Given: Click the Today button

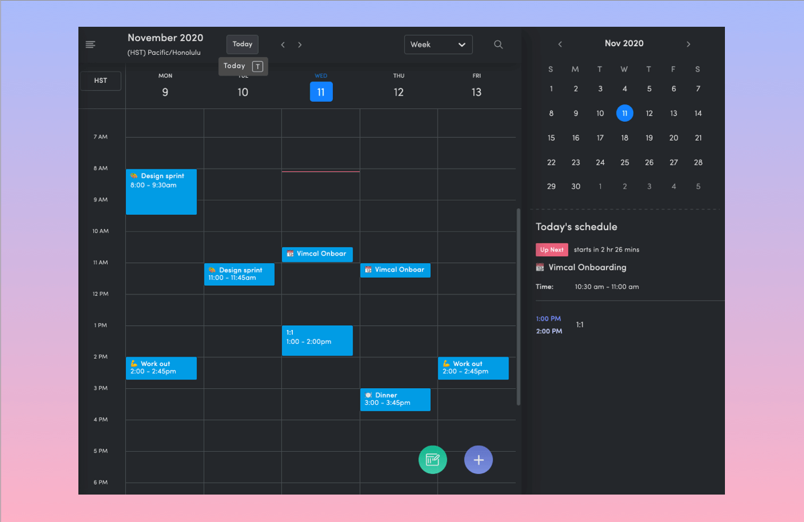Looking at the screenshot, I should click(242, 44).
